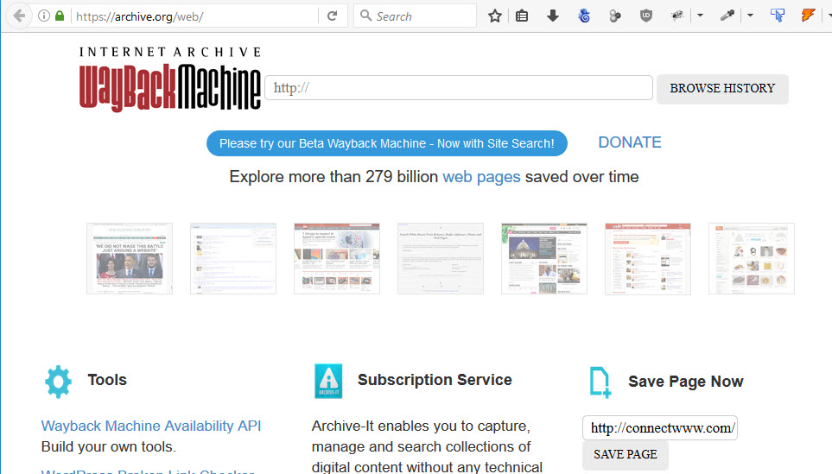Open the uBlock shield extension icon
Screen dimensions: 832x474
point(645,16)
